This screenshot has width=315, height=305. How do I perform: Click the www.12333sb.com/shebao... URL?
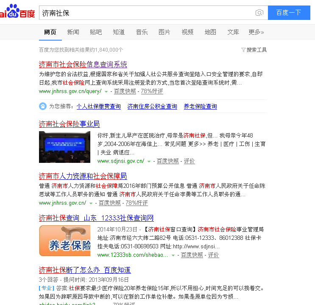[133, 255]
